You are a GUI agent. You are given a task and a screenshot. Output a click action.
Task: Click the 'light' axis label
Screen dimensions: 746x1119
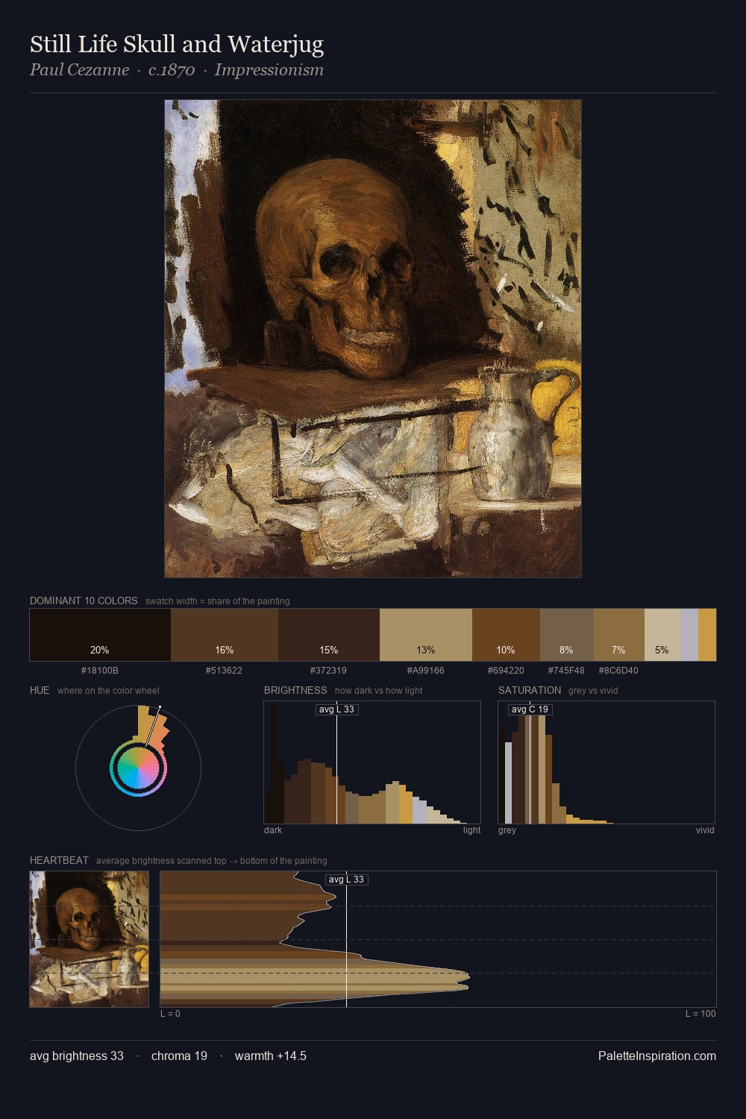[x=471, y=830]
